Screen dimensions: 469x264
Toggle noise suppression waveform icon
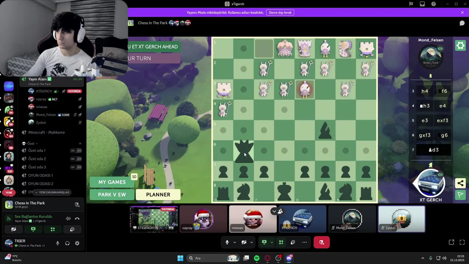[x=68, y=219]
